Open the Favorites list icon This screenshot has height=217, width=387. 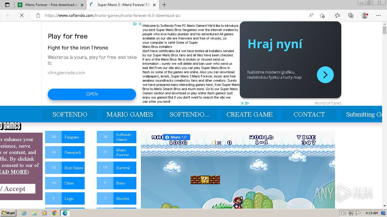pos(337,15)
